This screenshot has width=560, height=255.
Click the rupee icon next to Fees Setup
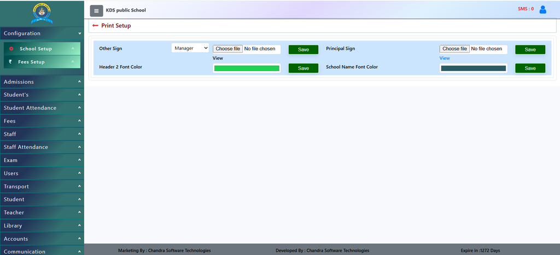10,62
